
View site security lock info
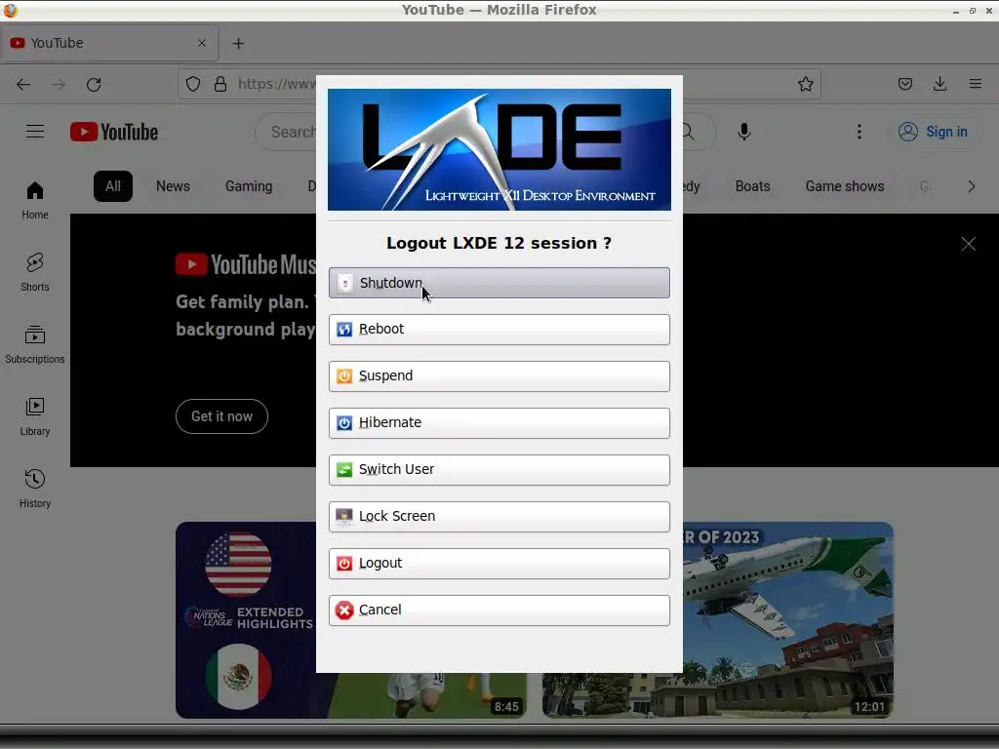tap(220, 84)
